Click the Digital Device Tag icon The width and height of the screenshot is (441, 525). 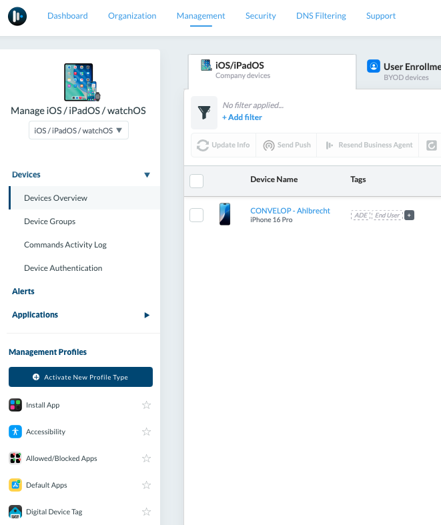click(x=15, y=512)
